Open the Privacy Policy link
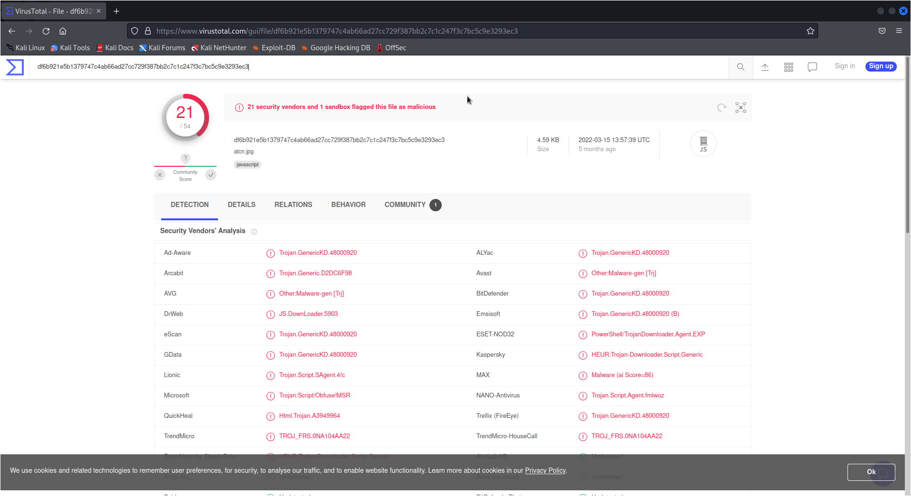The height and width of the screenshot is (496, 911). coord(545,470)
